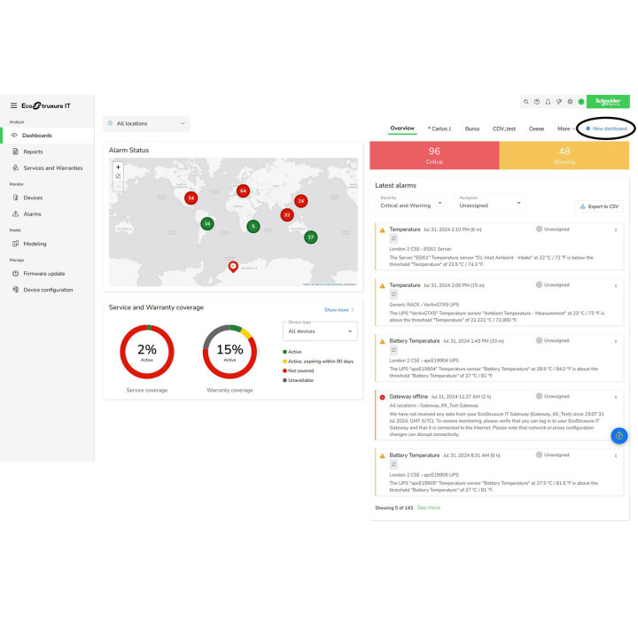This screenshot has height=638, width=638.
Task: Click the 2% Service coverage donut
Action: [147, 352]
